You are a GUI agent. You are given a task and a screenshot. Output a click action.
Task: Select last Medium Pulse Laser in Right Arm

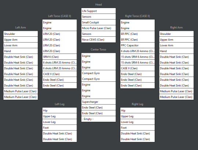pos(176,97)
